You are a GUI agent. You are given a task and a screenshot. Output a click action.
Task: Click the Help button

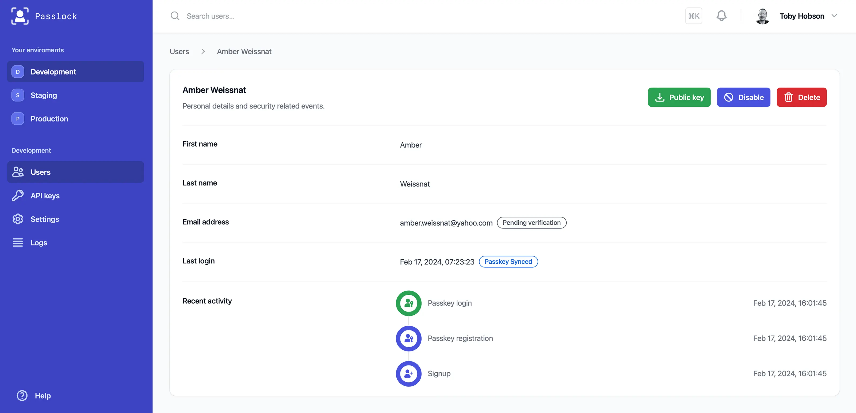coord(43,395)
